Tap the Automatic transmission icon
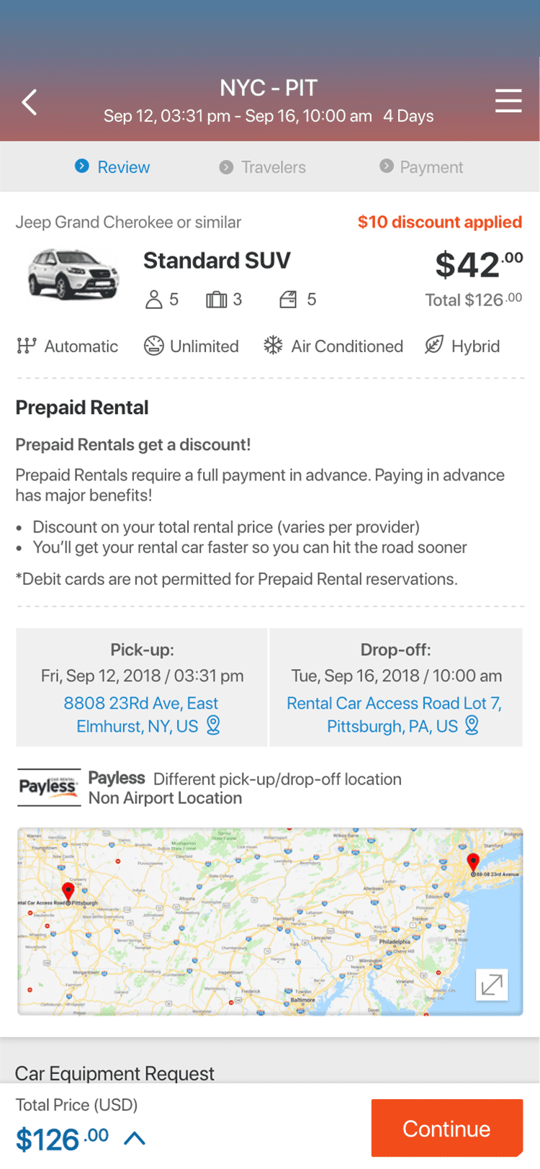The height and width of the screenshot is (1169, 540). (x=26, y=346)
